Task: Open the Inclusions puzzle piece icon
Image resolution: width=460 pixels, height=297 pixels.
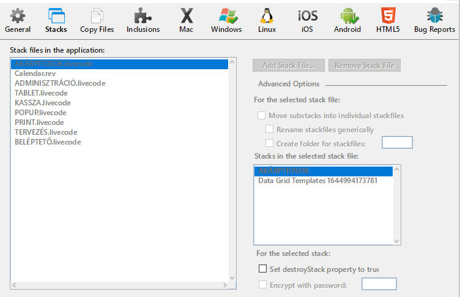Action: click(143, 17)
